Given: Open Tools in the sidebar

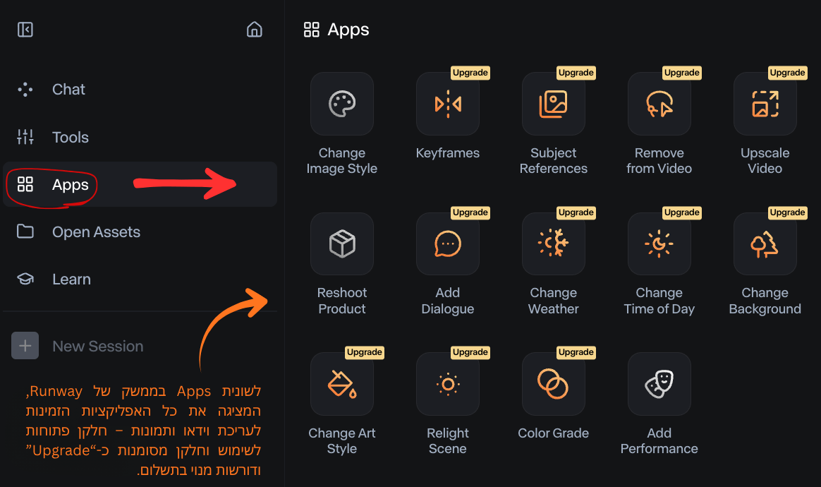Looking at the screenshot, I should [x=70, y=138].
